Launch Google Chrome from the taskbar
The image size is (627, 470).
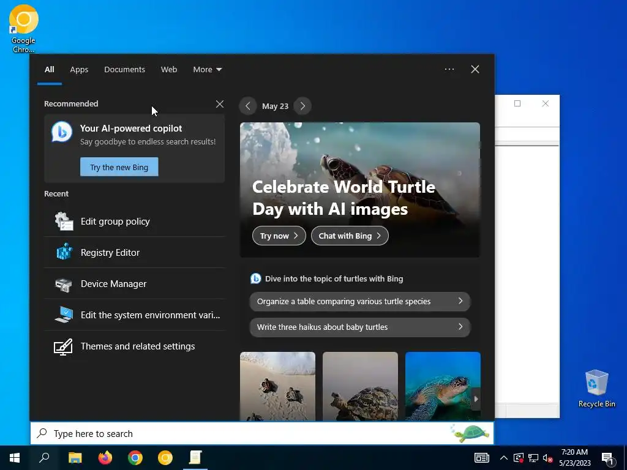pyautogui.click(x=135, y=458)
